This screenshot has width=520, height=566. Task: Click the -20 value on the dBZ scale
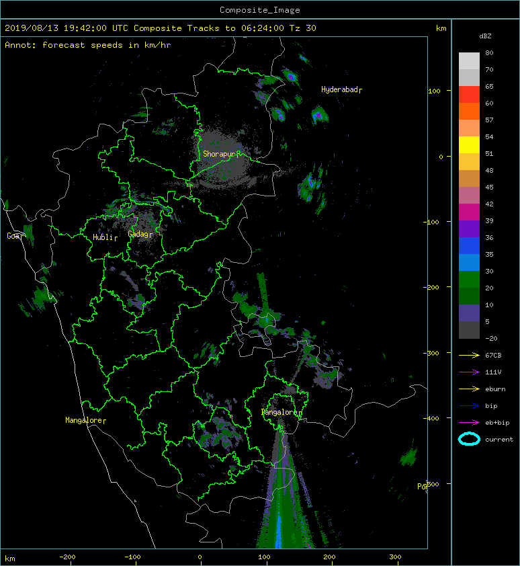click(x=491, y=338)
